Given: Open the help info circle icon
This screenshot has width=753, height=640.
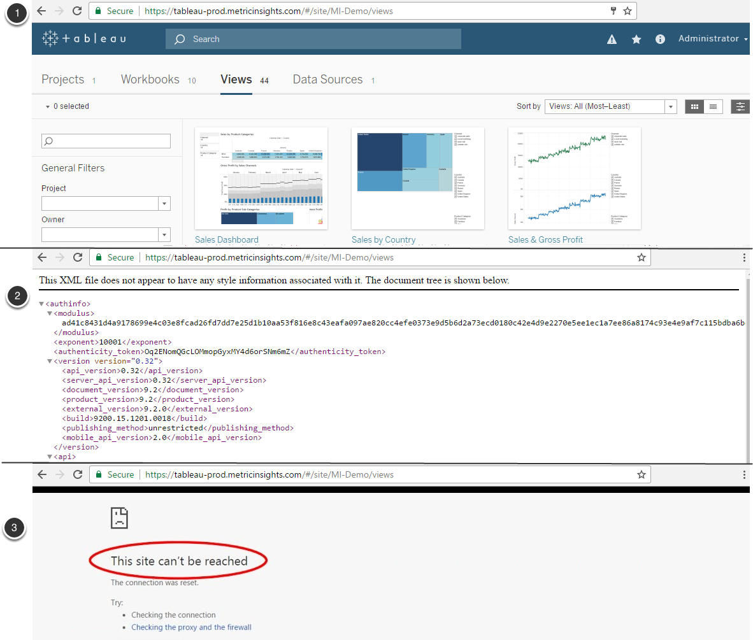Looking at the screenshot, I should coord(660,39).
